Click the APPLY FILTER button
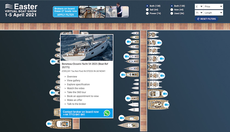 (x=66, y=15)
